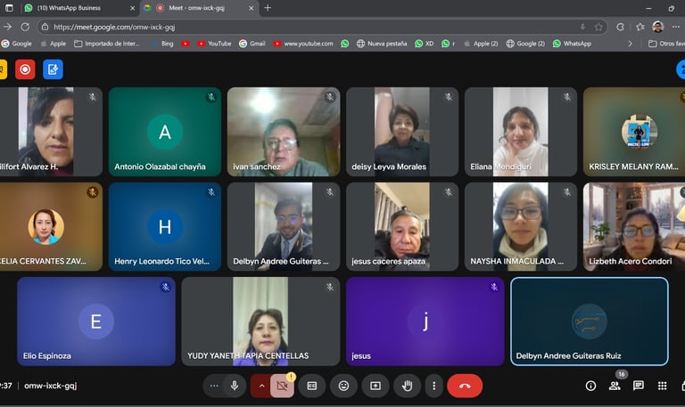The width and height of the screenshot is (685, 407).
Task: Open more options menu in call controls
Action: [433, 386]
